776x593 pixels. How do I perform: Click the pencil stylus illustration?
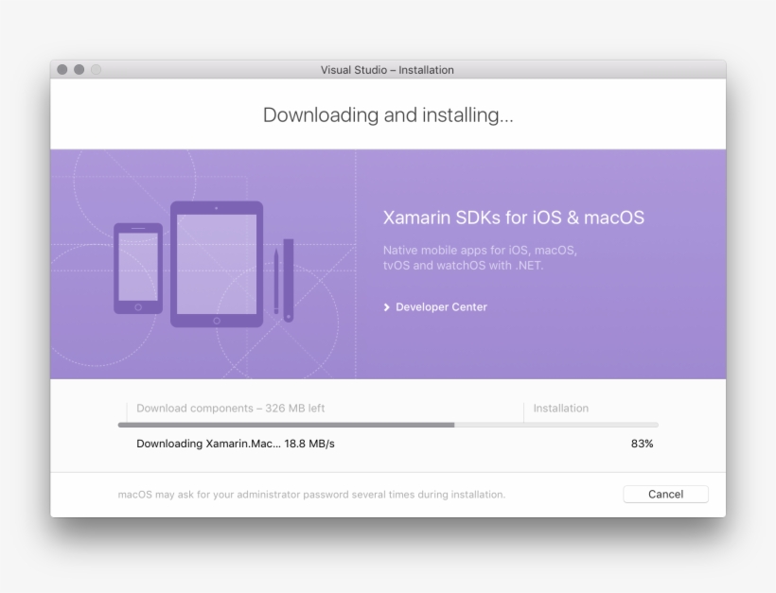click(x=276, y=282)
